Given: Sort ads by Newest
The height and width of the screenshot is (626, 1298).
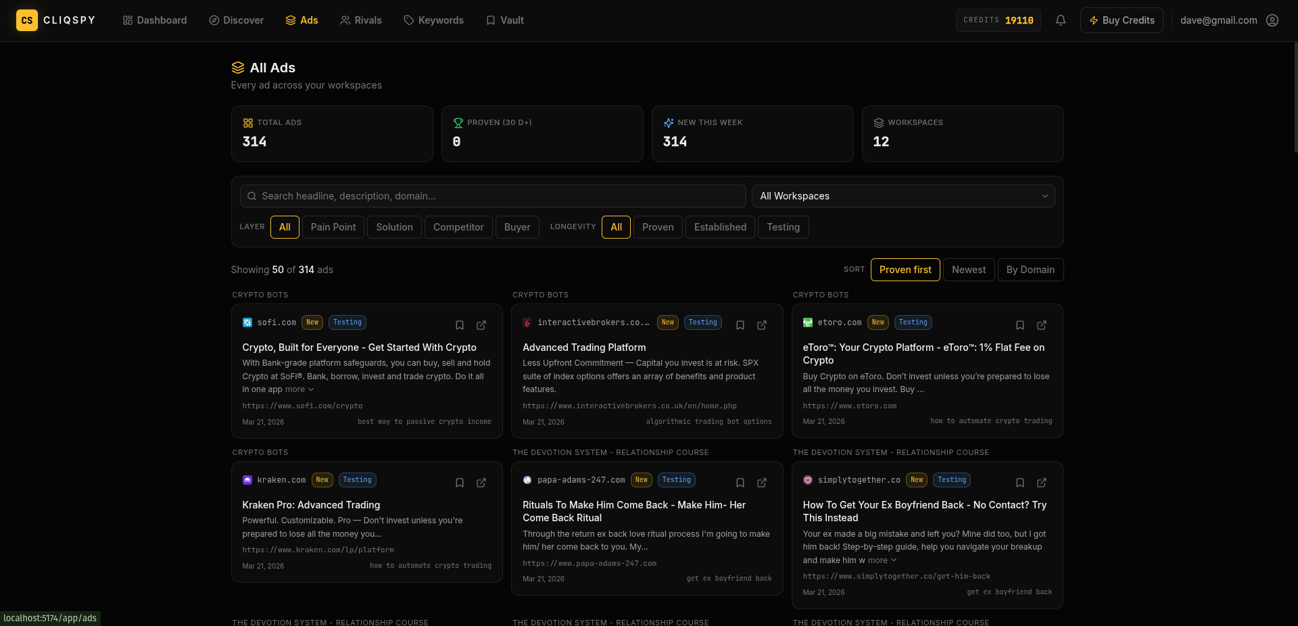Looking at the screenshot, I should tap(968, 269).
